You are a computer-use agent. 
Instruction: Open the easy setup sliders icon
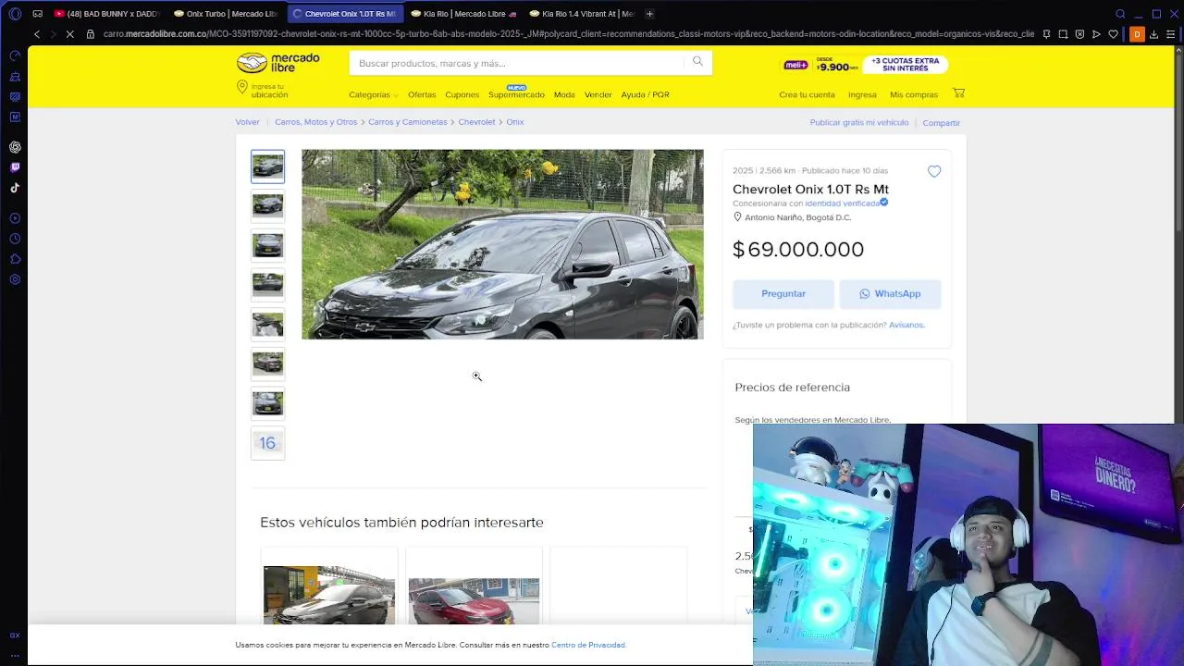click(1170, 34)
